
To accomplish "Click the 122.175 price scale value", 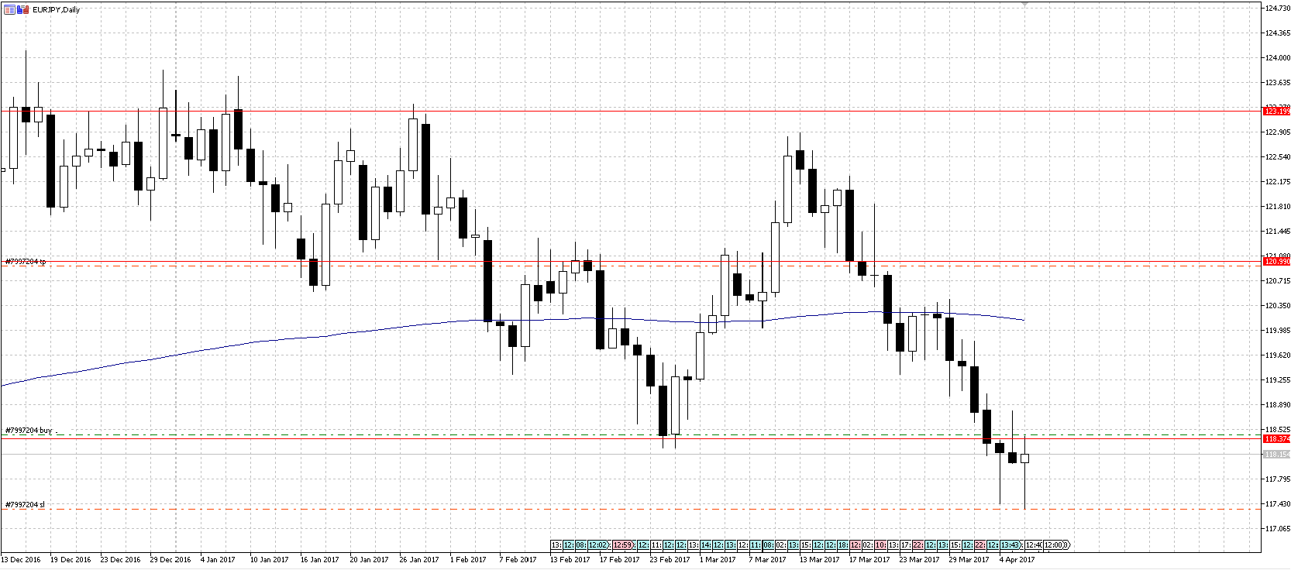I will click(x=1277, y=182).
